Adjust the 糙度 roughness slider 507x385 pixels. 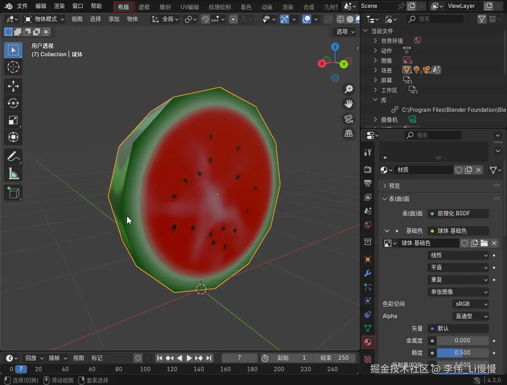(x=462, y=353)
